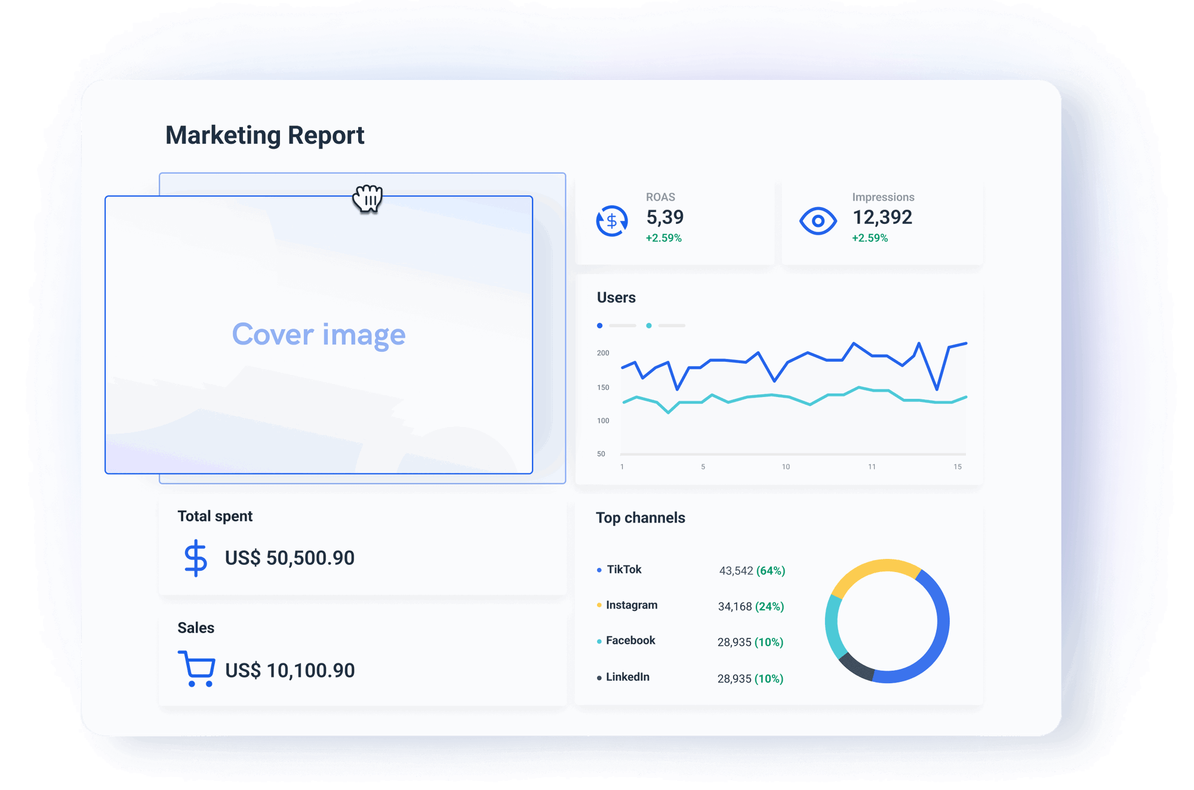Open the Cover image placeholder options
Screen dimensions: 1194x790
pos(319,334)
